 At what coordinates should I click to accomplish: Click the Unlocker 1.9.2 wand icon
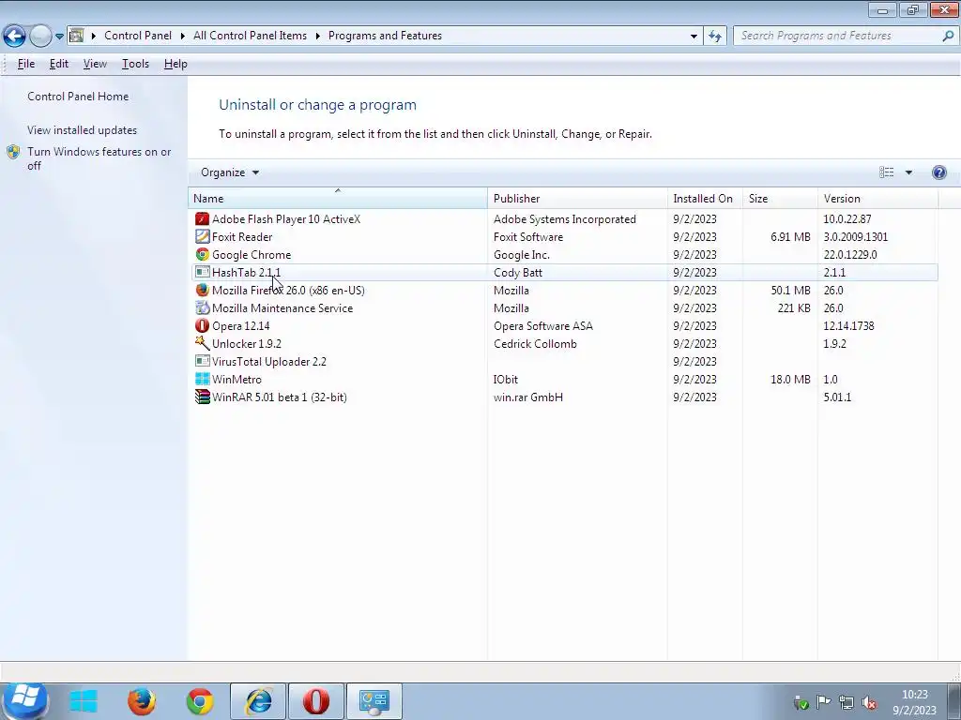coord(203,343)
